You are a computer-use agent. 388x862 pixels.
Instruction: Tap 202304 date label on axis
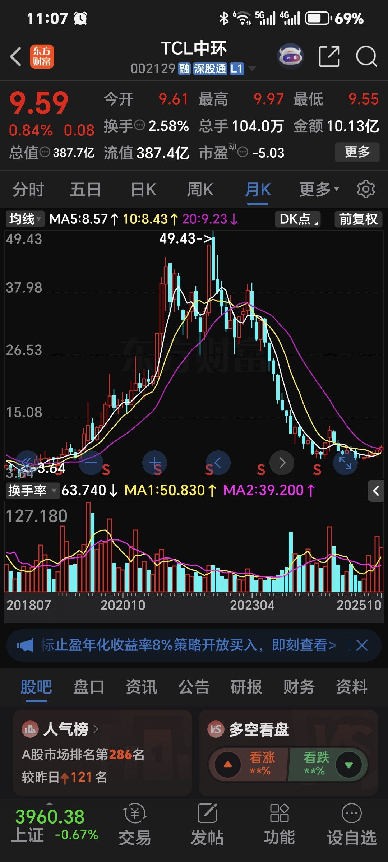(x=252, y=605)
